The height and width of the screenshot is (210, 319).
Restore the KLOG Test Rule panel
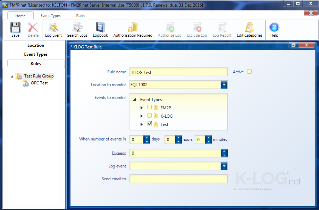[x=293, y=45]
